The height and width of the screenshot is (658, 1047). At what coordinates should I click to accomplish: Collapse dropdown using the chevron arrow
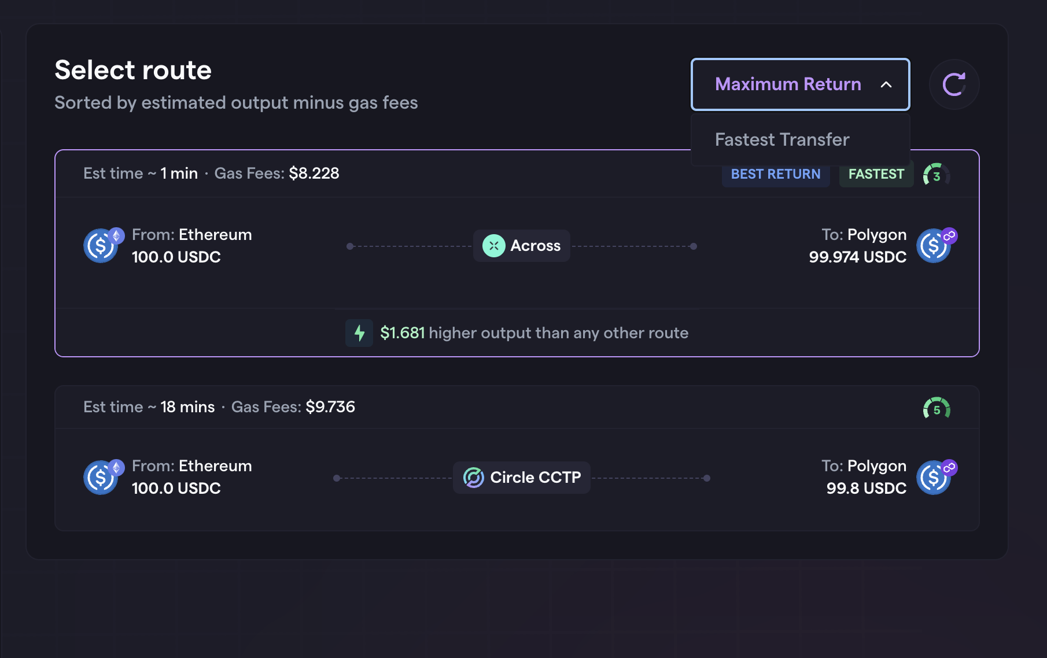pos(886,85)
